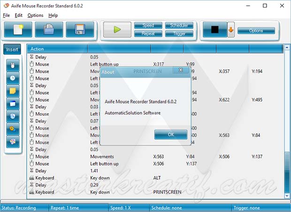
Task: Select Mouse Left button up X:506 row
Action: pyautogui.click(x=155, y=164)
